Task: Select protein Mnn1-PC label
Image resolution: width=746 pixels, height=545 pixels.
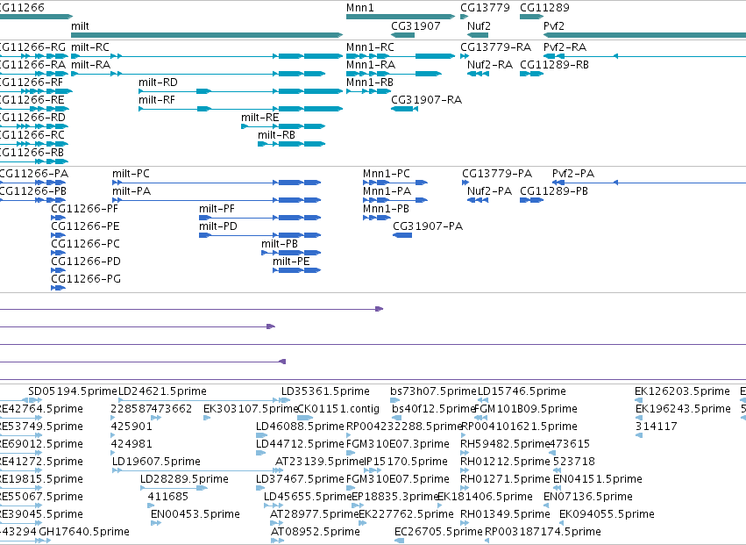Action: (387, 174)
